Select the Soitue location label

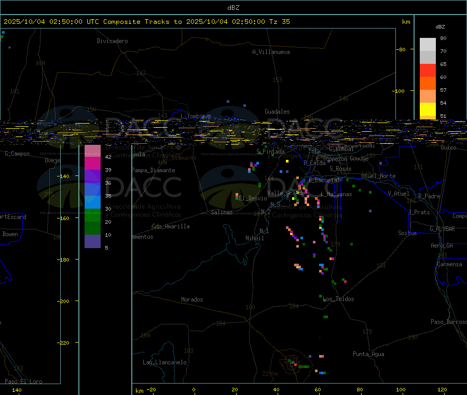[407, 233]
